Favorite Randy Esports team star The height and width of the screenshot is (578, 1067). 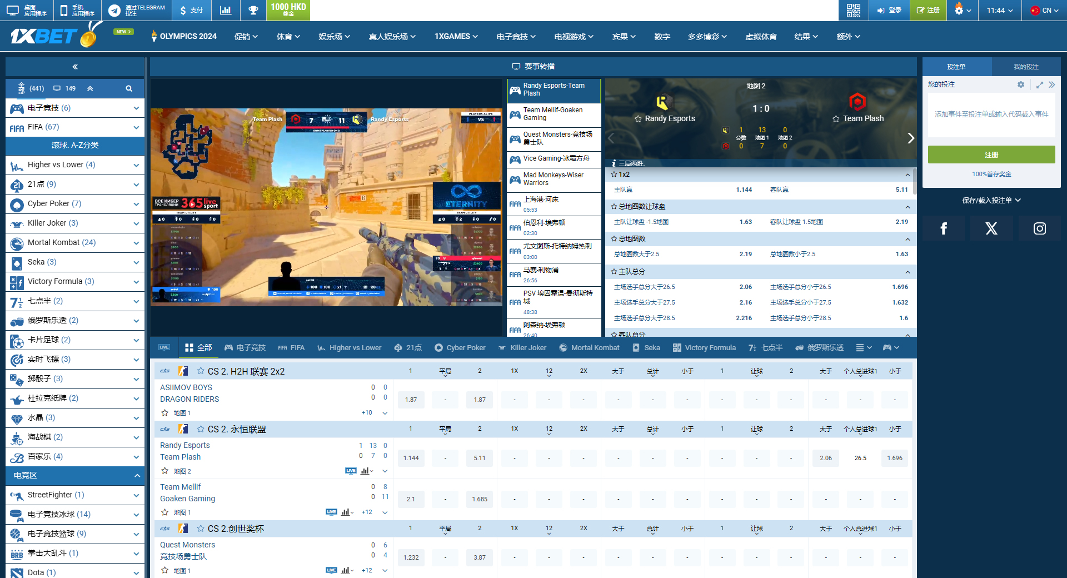638,119
